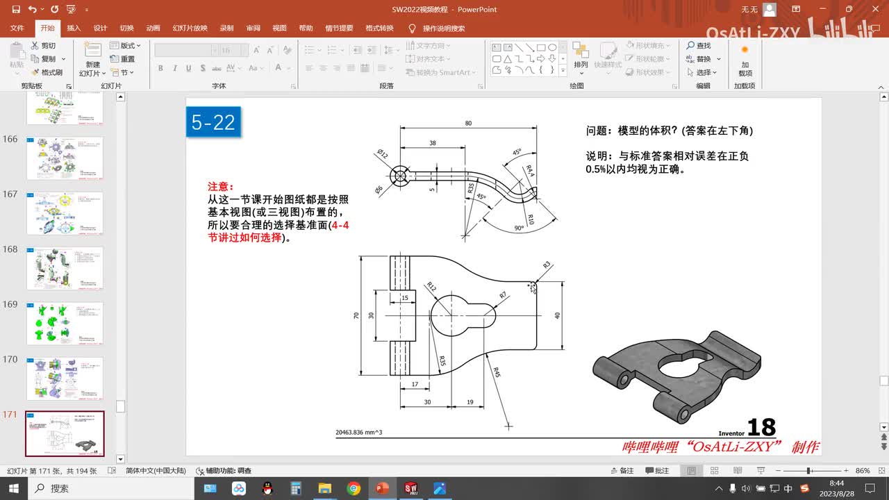Click the zoom out minus button
889x500 pixels.
(777, 470)
